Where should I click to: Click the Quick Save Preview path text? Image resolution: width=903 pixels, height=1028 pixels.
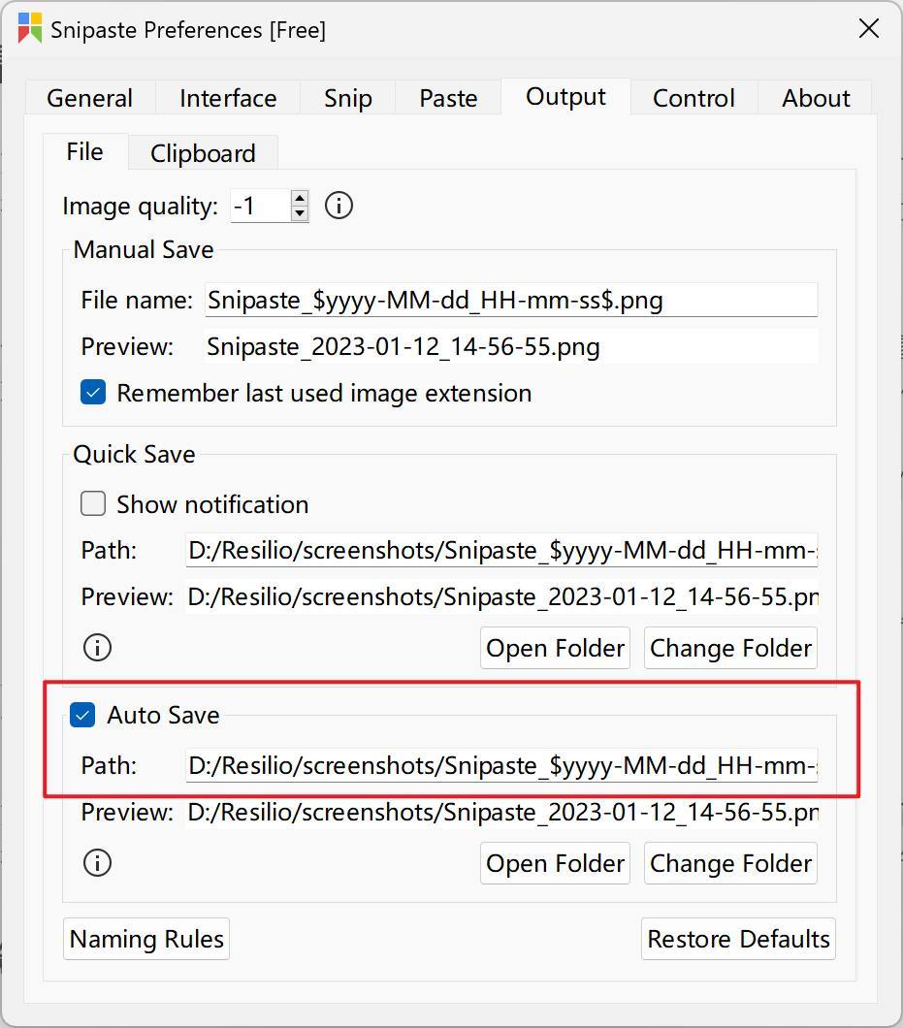click(x=503, y=597)
